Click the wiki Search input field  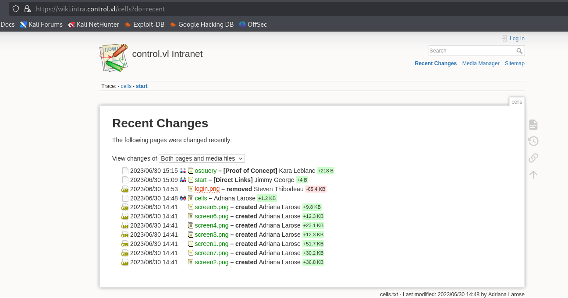[x=472, y=51]
